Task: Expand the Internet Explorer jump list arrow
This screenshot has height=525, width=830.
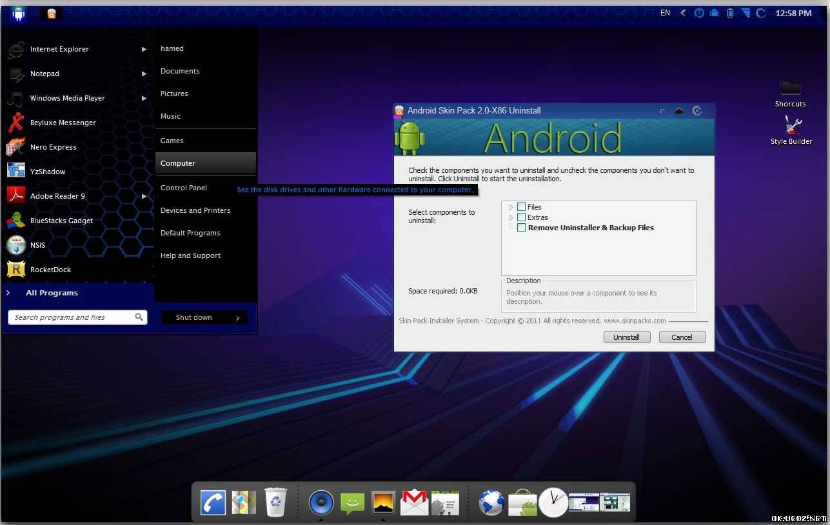Action: [x=144, y=49]
